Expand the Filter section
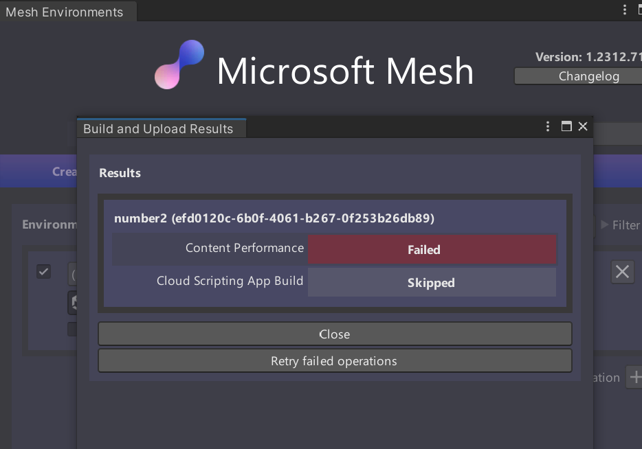The image size is (642, 449). click(620, 225)
